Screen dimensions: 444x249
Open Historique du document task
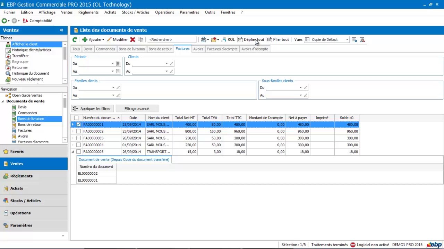click(31, 73)
